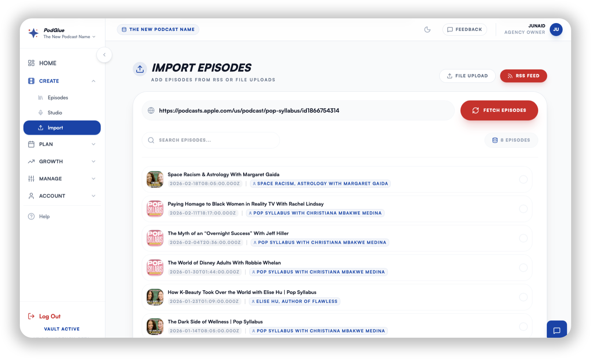Image resolution: width=591 pixels, height=359 pixels.
Task: Toggle dark mode with moon icon
Action: pyautogui.click(x=427, y=29)
